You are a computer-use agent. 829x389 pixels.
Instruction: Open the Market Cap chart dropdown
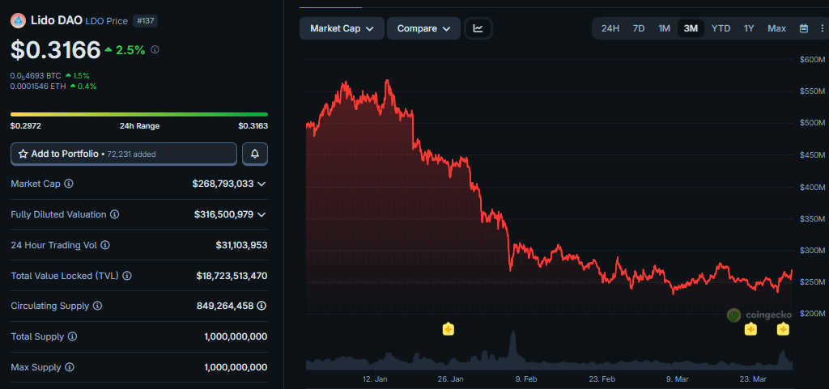tap(342, 28)
